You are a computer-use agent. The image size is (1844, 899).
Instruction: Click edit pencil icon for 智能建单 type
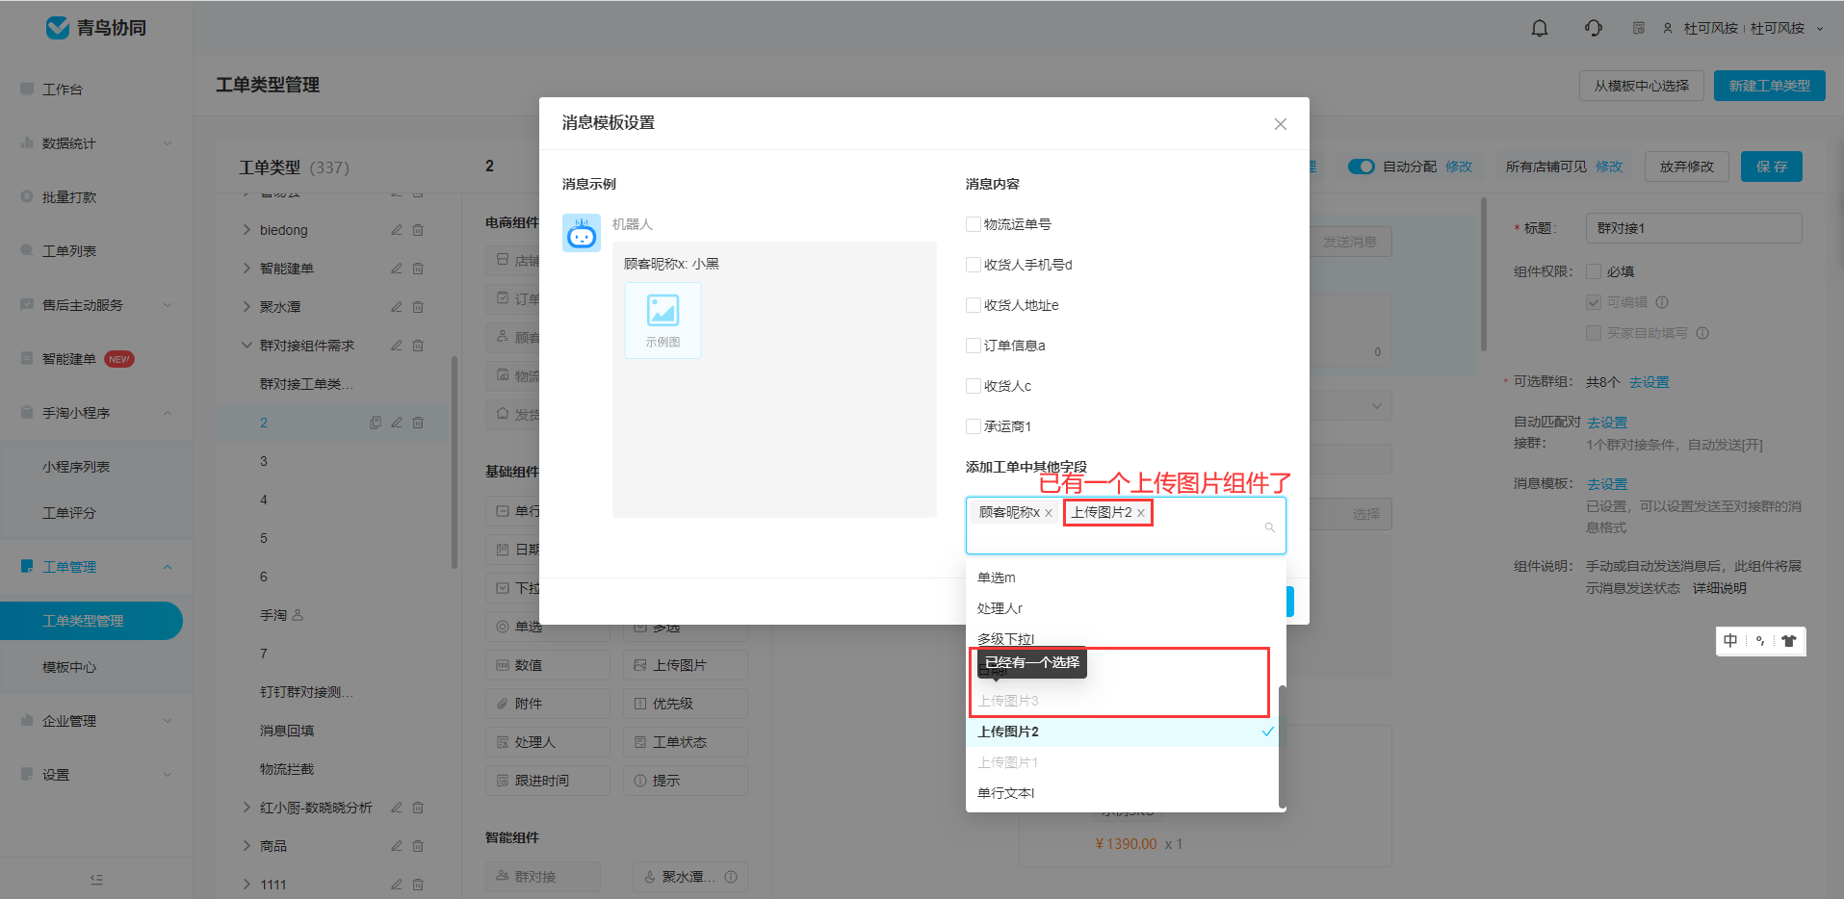point(397,269)
